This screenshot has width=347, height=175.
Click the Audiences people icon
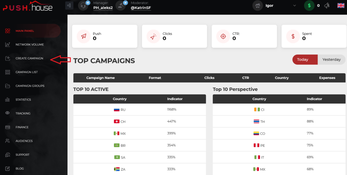click(x=7, y=141)
